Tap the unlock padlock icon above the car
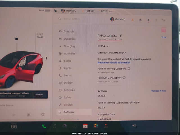The width and height of the screenshot is (180, 135). tap(16, 38)
